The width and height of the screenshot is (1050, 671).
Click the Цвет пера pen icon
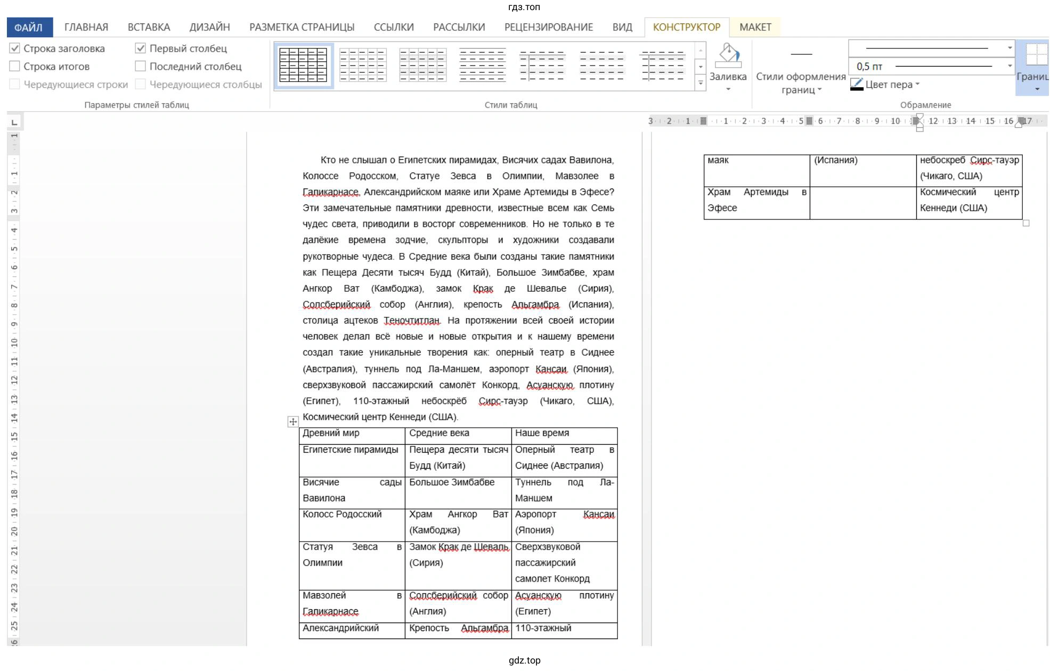coord(856,84)
